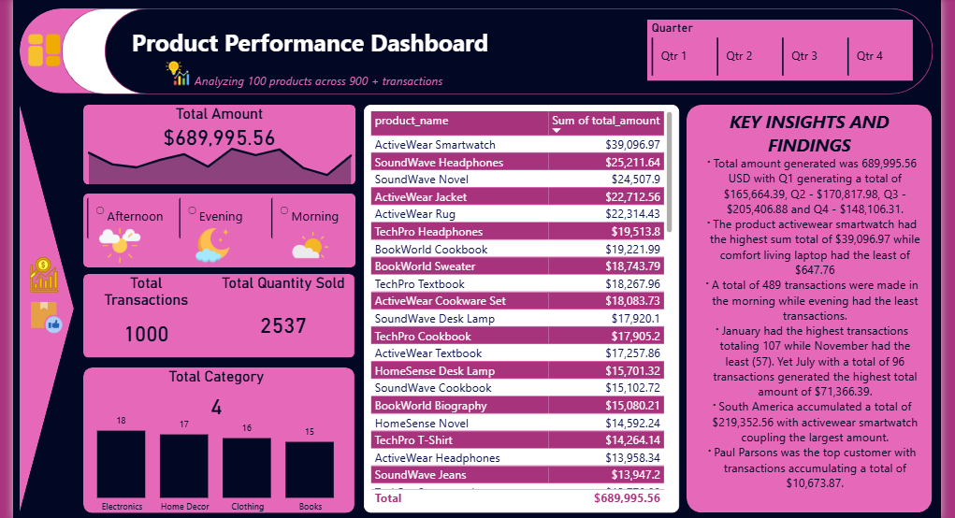Image resolution: width=955 pixels, height=518 pixels.
Task: Click the Product Performance Dashboard title
Action: point(310,43)
